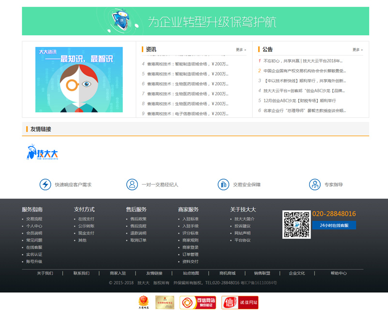The width and height of the screenshot is (388, 313).
Task: Expand 更多 in the 资讯 section
Action: [x=241, y=50]
